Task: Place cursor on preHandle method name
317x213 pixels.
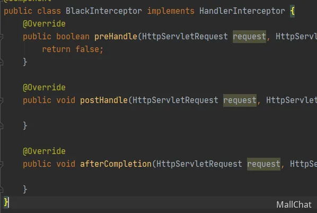Action: (116, 37)
